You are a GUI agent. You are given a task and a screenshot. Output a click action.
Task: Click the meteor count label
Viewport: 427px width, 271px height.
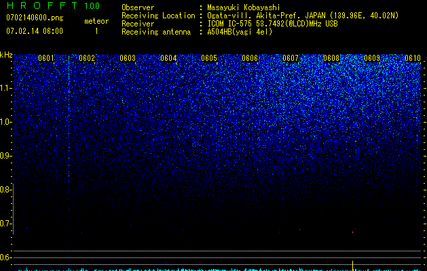(x=96, y=21)
